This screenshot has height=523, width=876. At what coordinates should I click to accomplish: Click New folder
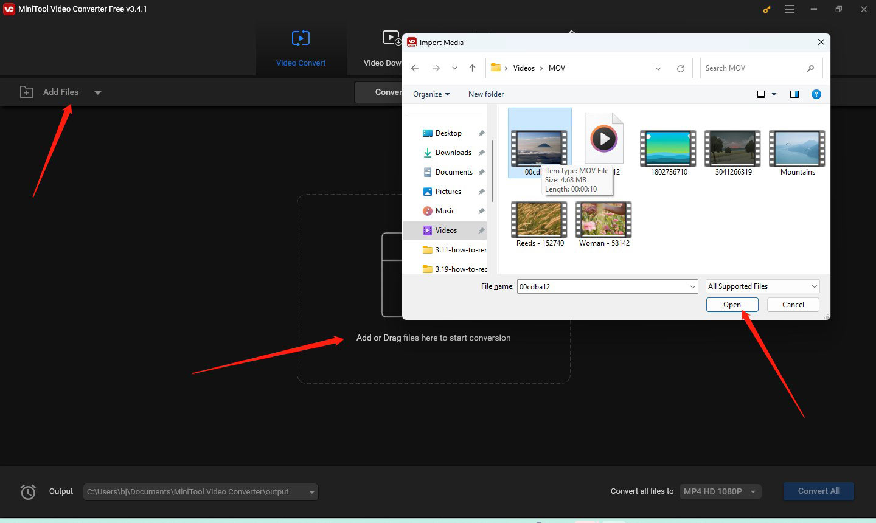[x=486, y=94]
